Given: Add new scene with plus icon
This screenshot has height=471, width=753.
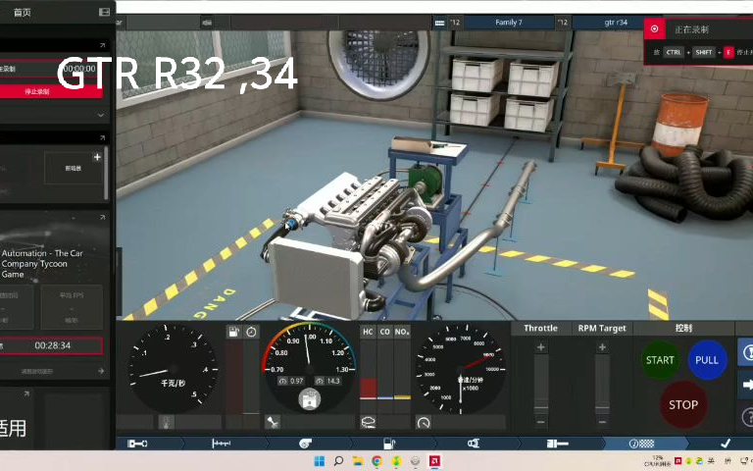Looking at the screenshot, I should click(x=97, y=157).
